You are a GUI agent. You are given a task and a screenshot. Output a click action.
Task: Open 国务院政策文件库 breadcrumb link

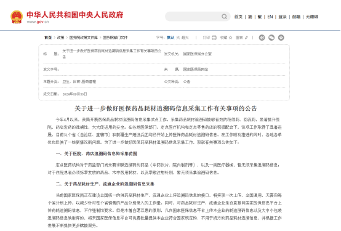[84, 38]
